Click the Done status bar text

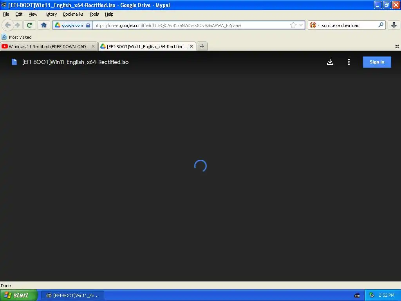point(5,286)
